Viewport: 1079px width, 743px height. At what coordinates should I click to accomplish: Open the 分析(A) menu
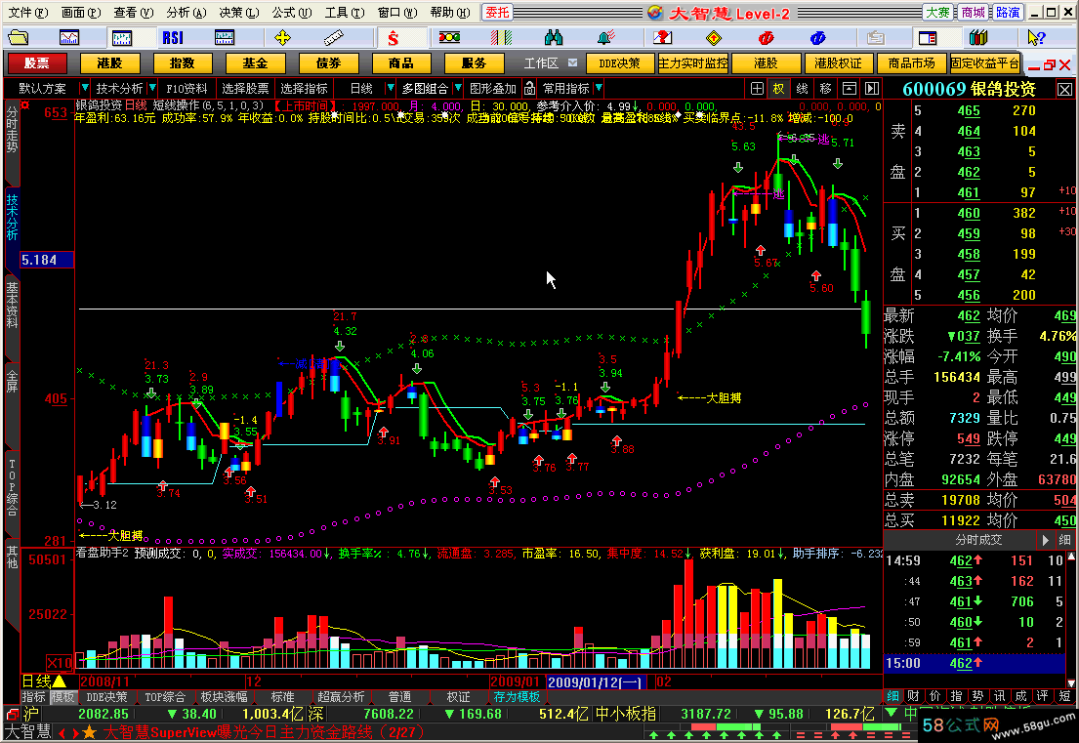coord(186,13)
